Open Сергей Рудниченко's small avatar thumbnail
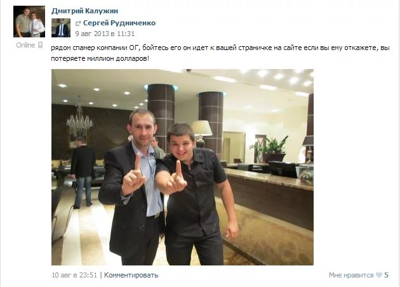Screen dimensions: 400x287 click(61, 28)
